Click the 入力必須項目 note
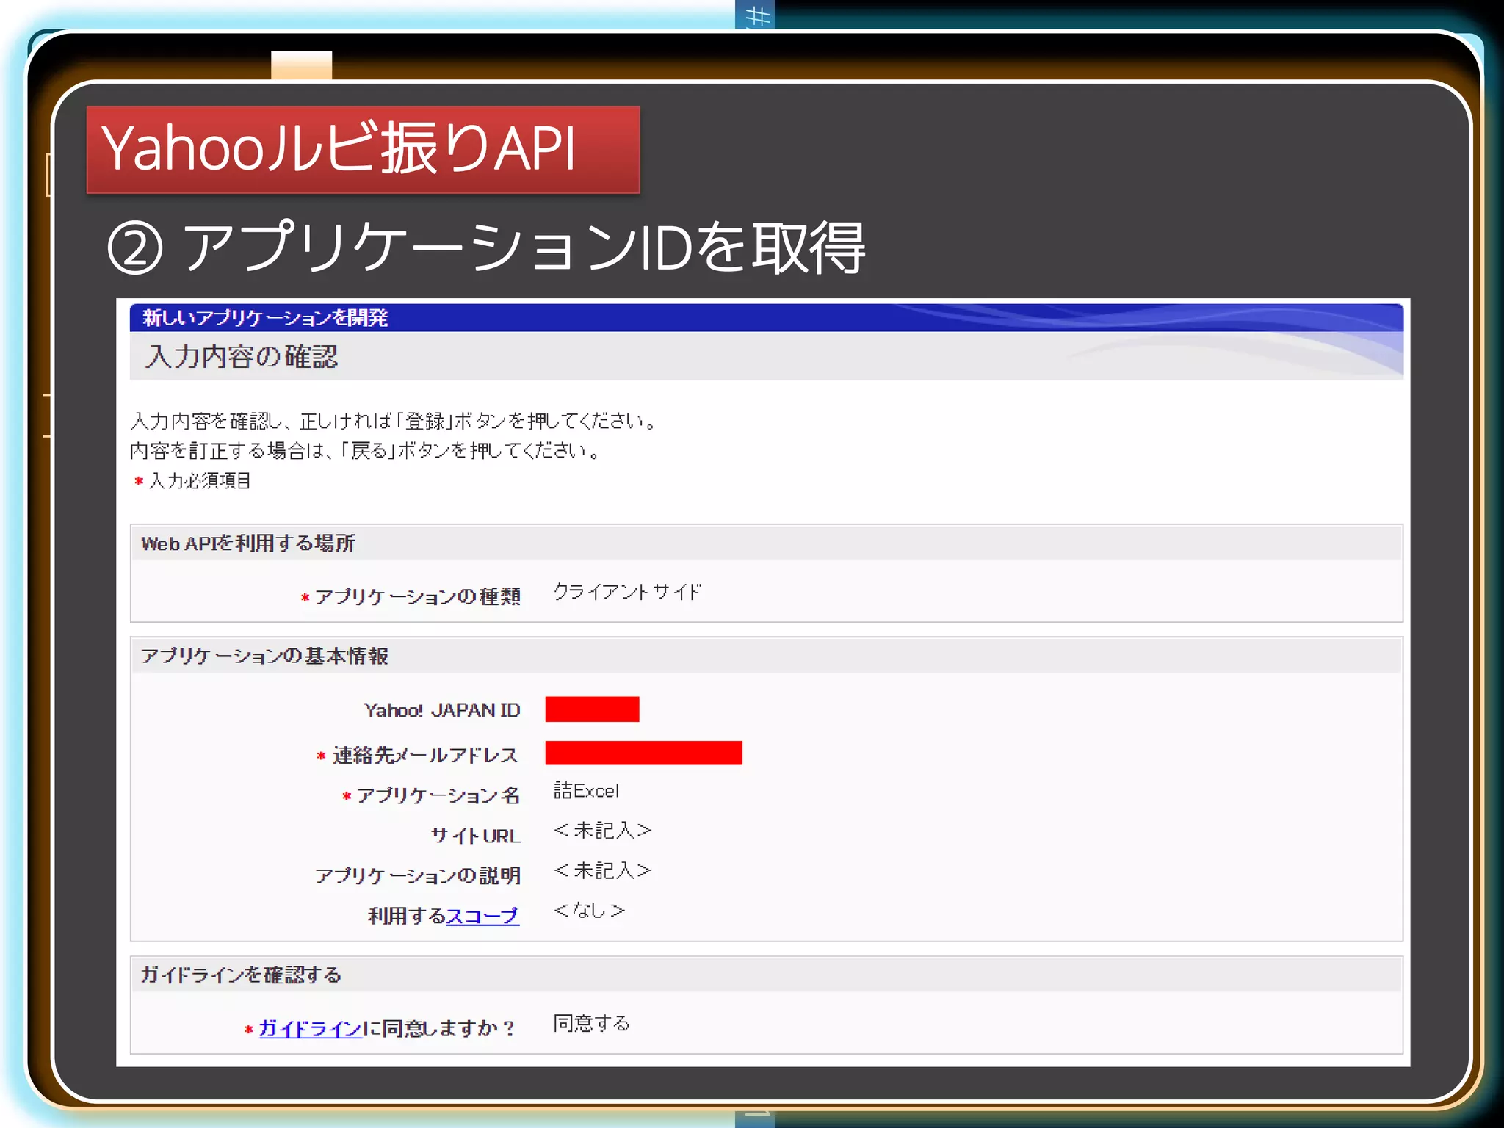The width and height of the screenshot is (1504, 1128). (200, 481)
